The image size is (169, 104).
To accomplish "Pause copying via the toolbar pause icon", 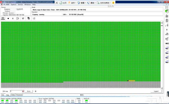I will point(13,18).
